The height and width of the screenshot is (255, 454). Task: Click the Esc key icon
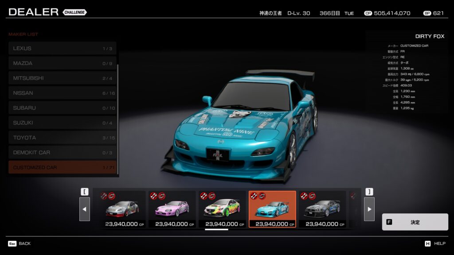coord(12,244)
